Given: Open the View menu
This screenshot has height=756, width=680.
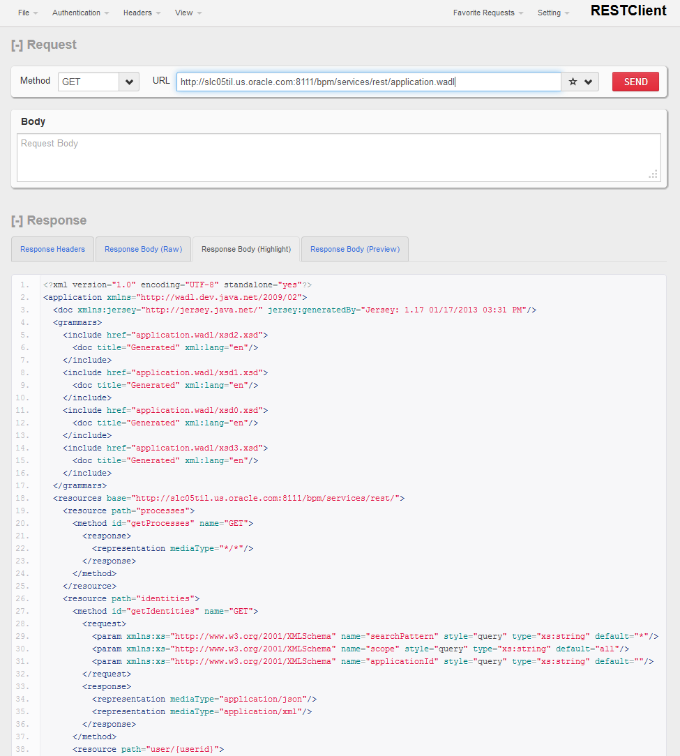Looking at the screenshot, I should tap(188, 13).
